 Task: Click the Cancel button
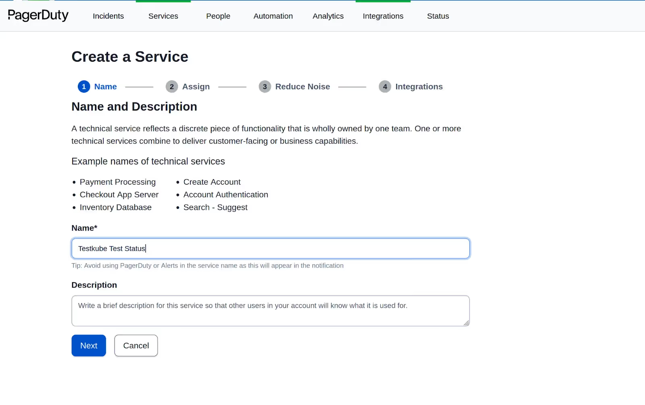(x=136, y=345)
